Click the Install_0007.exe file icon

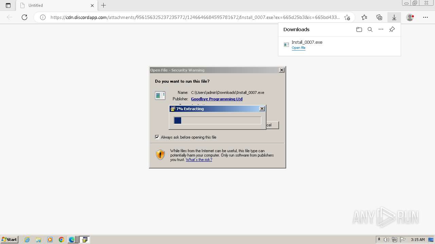(286, 45)
